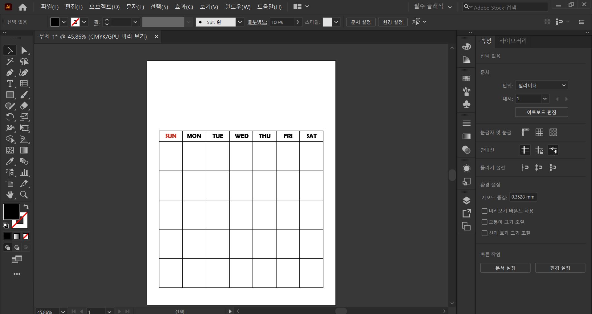Screen dimensions: 592x314
Task: Select the Magic Wand tool
Action: pyautogui.click(x=10, y=61)
